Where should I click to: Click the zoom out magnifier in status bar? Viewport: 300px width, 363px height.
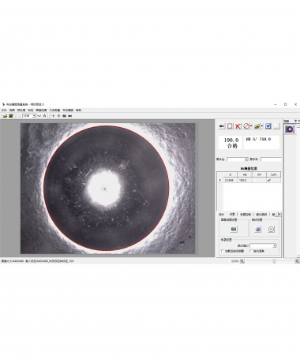click(242, 261)
